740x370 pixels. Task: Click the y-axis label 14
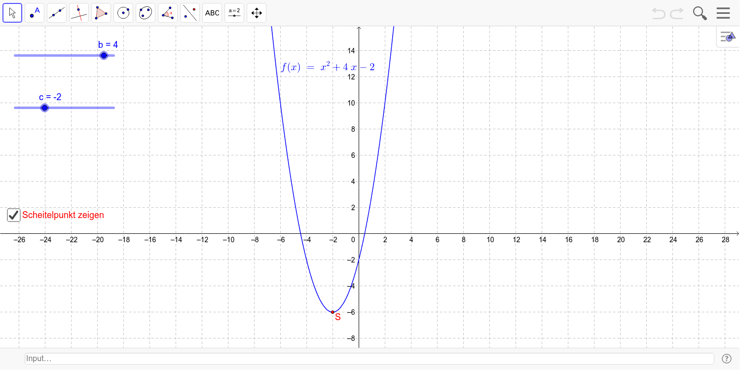tap(351, 50)
